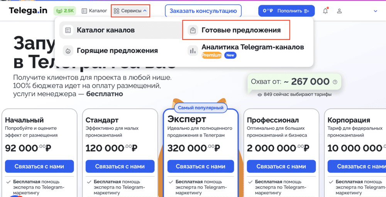Image resolution: width=386 pixels, height=197 pixels.
Task: Click the Заказать консультацию button
Action: 203,11
